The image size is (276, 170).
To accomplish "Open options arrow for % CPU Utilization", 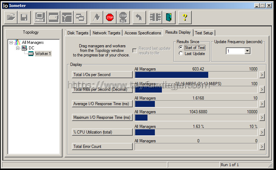I will (262, 132).
